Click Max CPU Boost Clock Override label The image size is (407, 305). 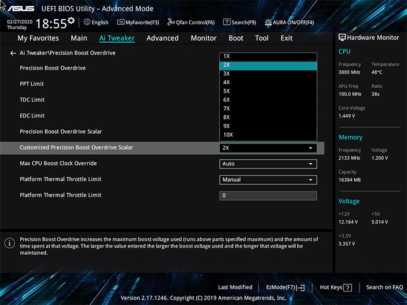coord(58,163)
